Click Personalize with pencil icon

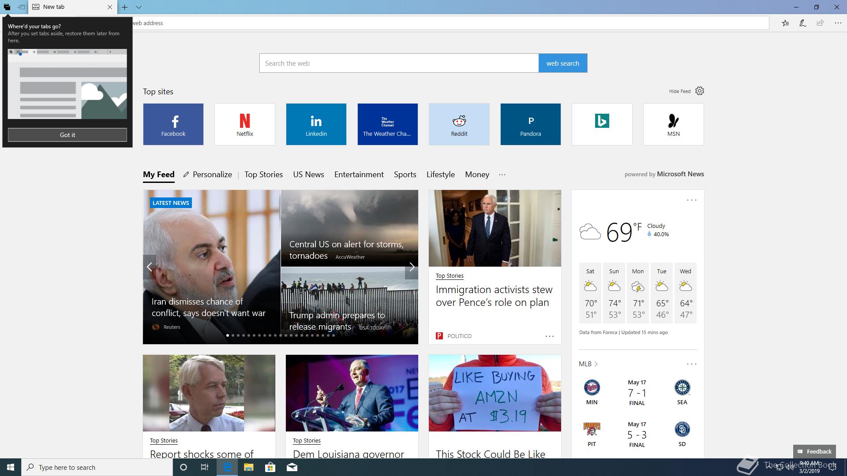click(208, 175)
